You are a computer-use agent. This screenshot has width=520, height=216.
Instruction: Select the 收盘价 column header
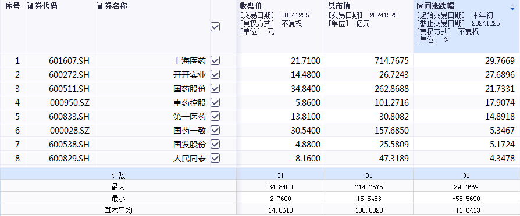(x=251, y=6)
